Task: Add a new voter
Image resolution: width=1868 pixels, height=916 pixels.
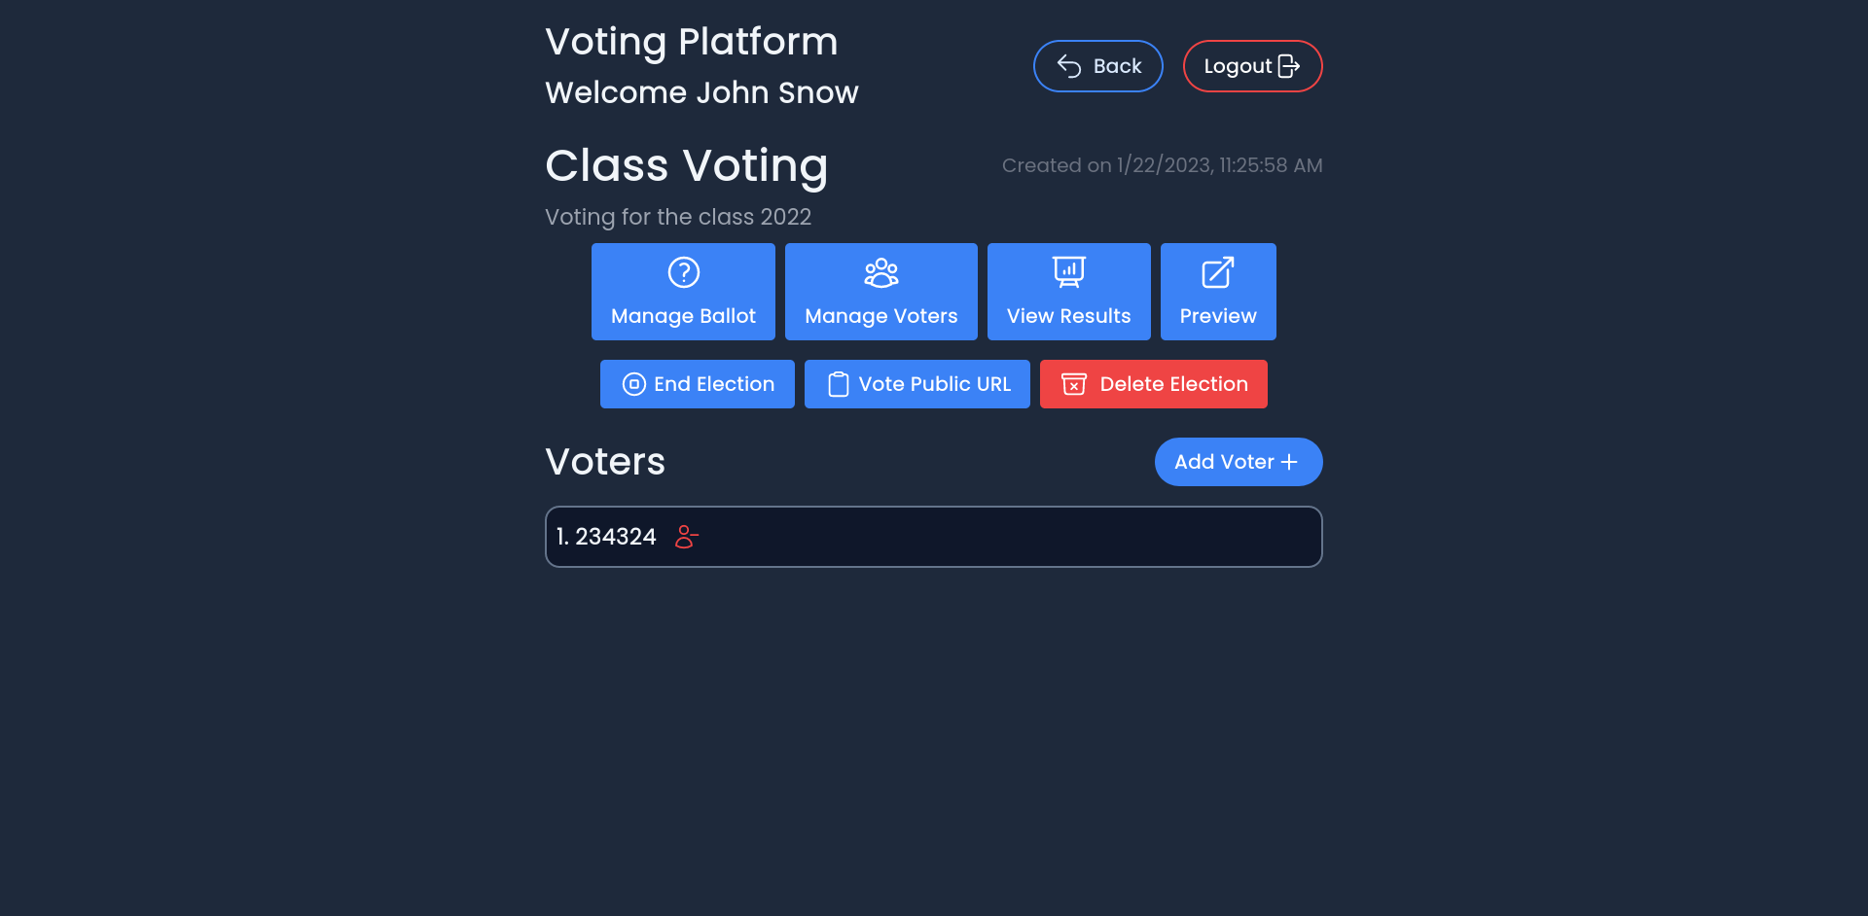Action: (1239, 461)
